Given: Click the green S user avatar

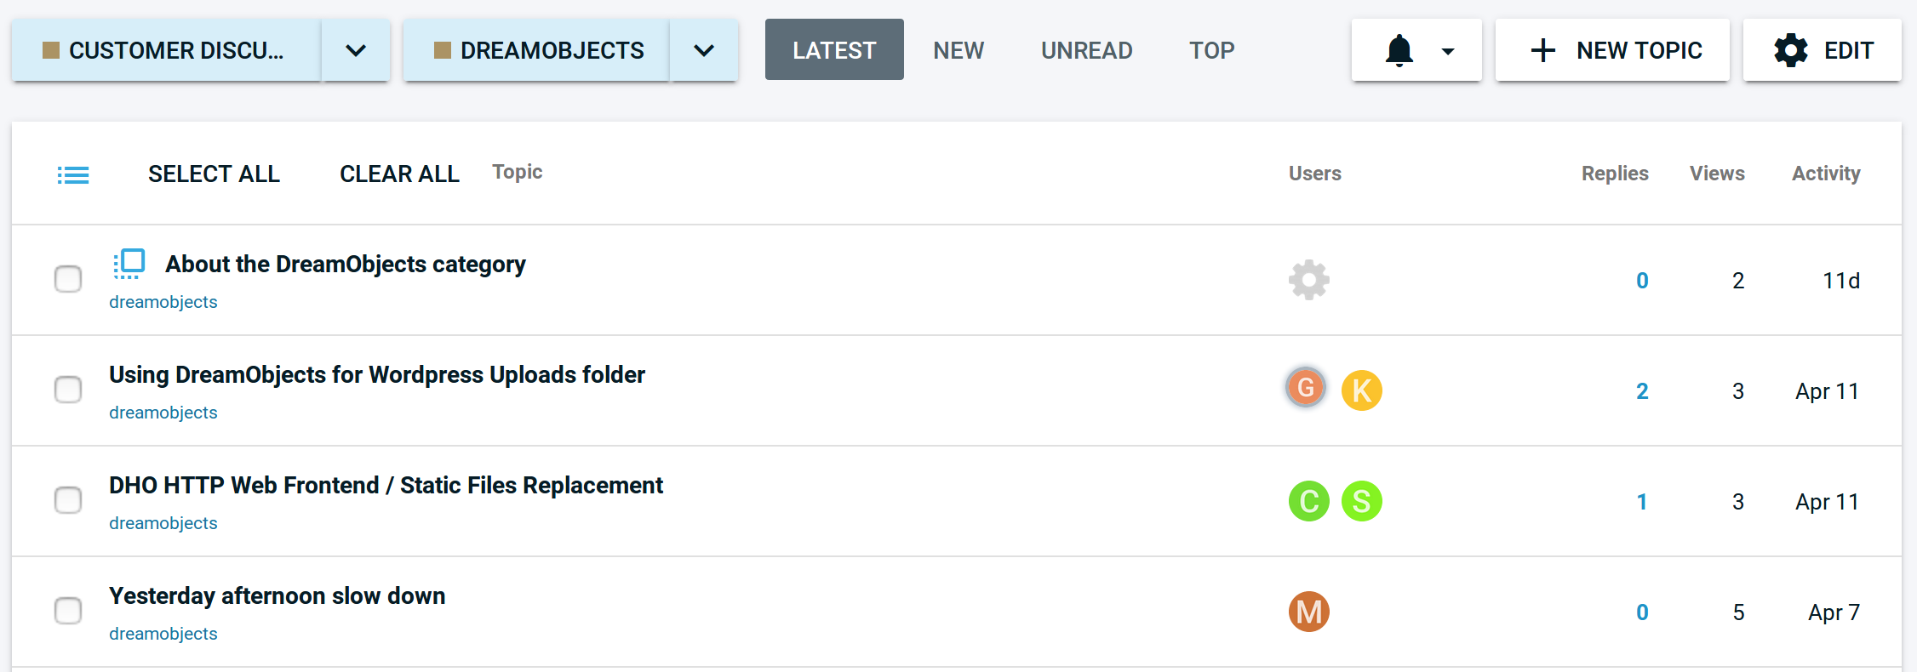Looking at the screenshot, I should pyautogui.click(x=1361, y=501).
